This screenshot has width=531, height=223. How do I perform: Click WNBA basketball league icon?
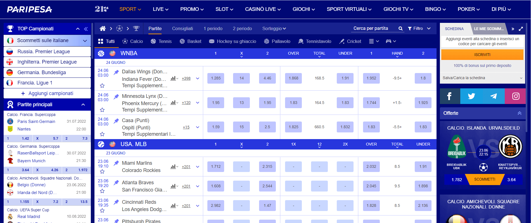coord(101,53)
